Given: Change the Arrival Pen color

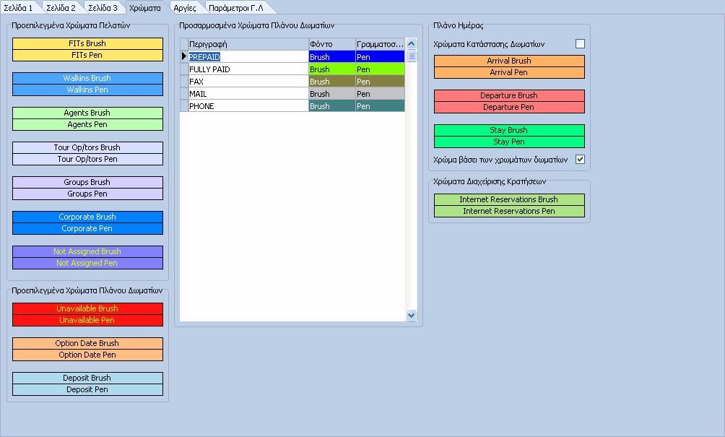Looking at the screenshot, I should 509,72.
